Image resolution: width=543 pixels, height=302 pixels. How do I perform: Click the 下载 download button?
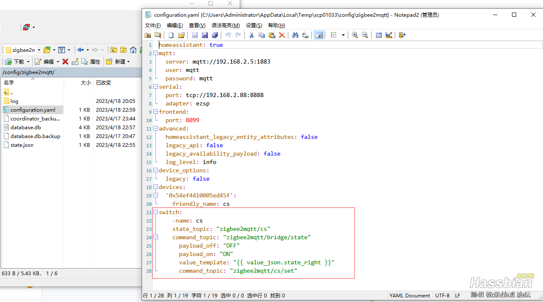pyautogui.click(x=15, y=61)
